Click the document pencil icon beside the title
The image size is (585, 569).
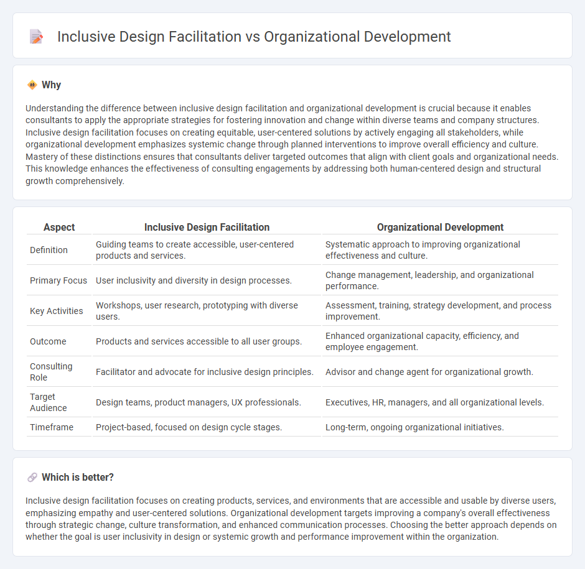point(36,37)
